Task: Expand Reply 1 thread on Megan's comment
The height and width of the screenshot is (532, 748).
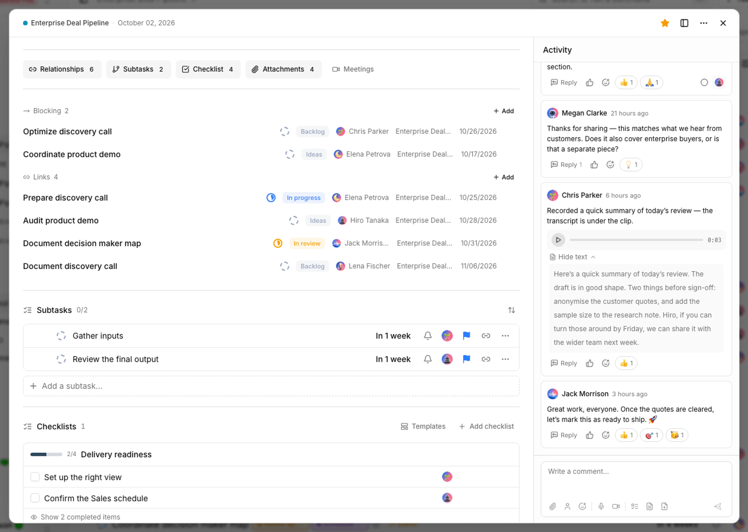Action: click(567, 165)
